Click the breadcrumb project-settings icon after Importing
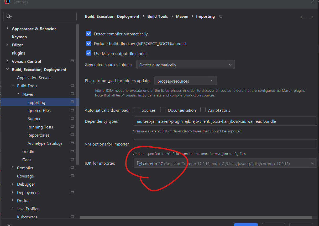The image size is (319, 226). [x=221, y=16]
